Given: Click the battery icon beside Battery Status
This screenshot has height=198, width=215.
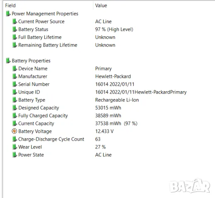Looking at the screenshot, I should click(14, 29).
